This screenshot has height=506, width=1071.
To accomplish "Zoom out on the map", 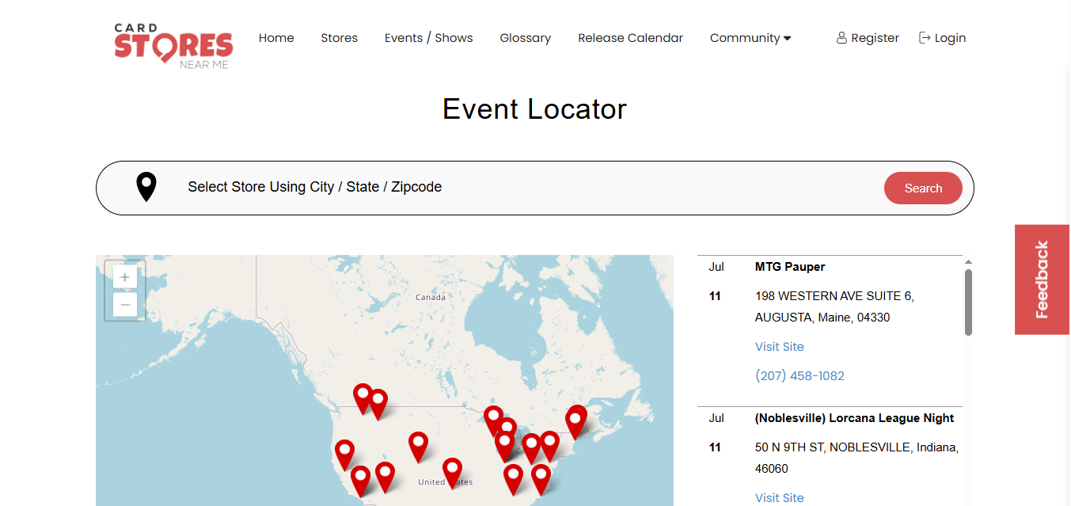I will click(x=125, y=305).
